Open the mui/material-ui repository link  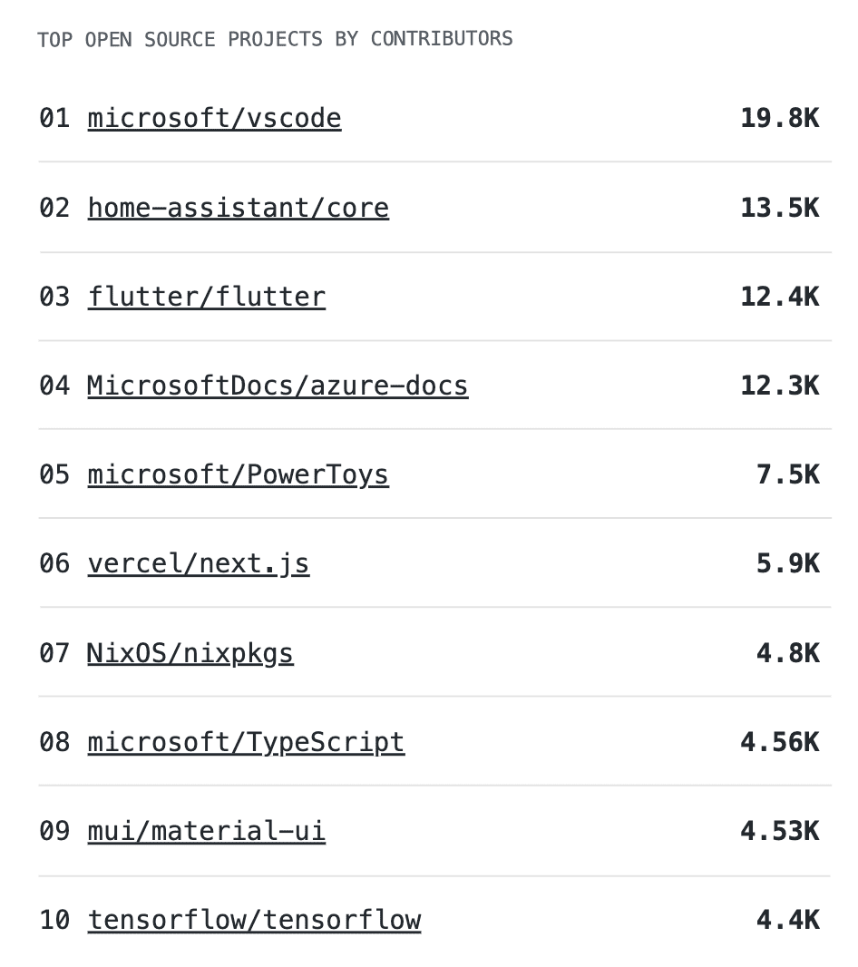pyautogui.click(x=206, y=831)
